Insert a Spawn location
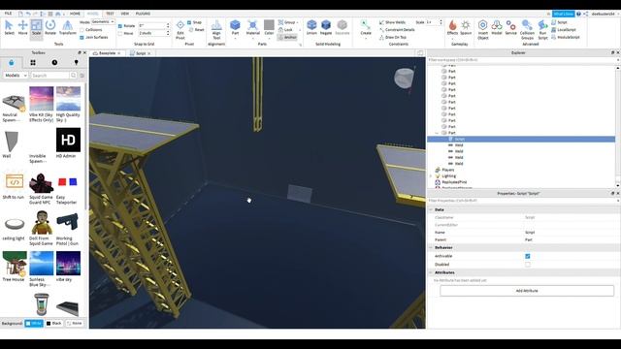Image resolution: width=621 pixels, height=349 pixels. coord(466,27)
